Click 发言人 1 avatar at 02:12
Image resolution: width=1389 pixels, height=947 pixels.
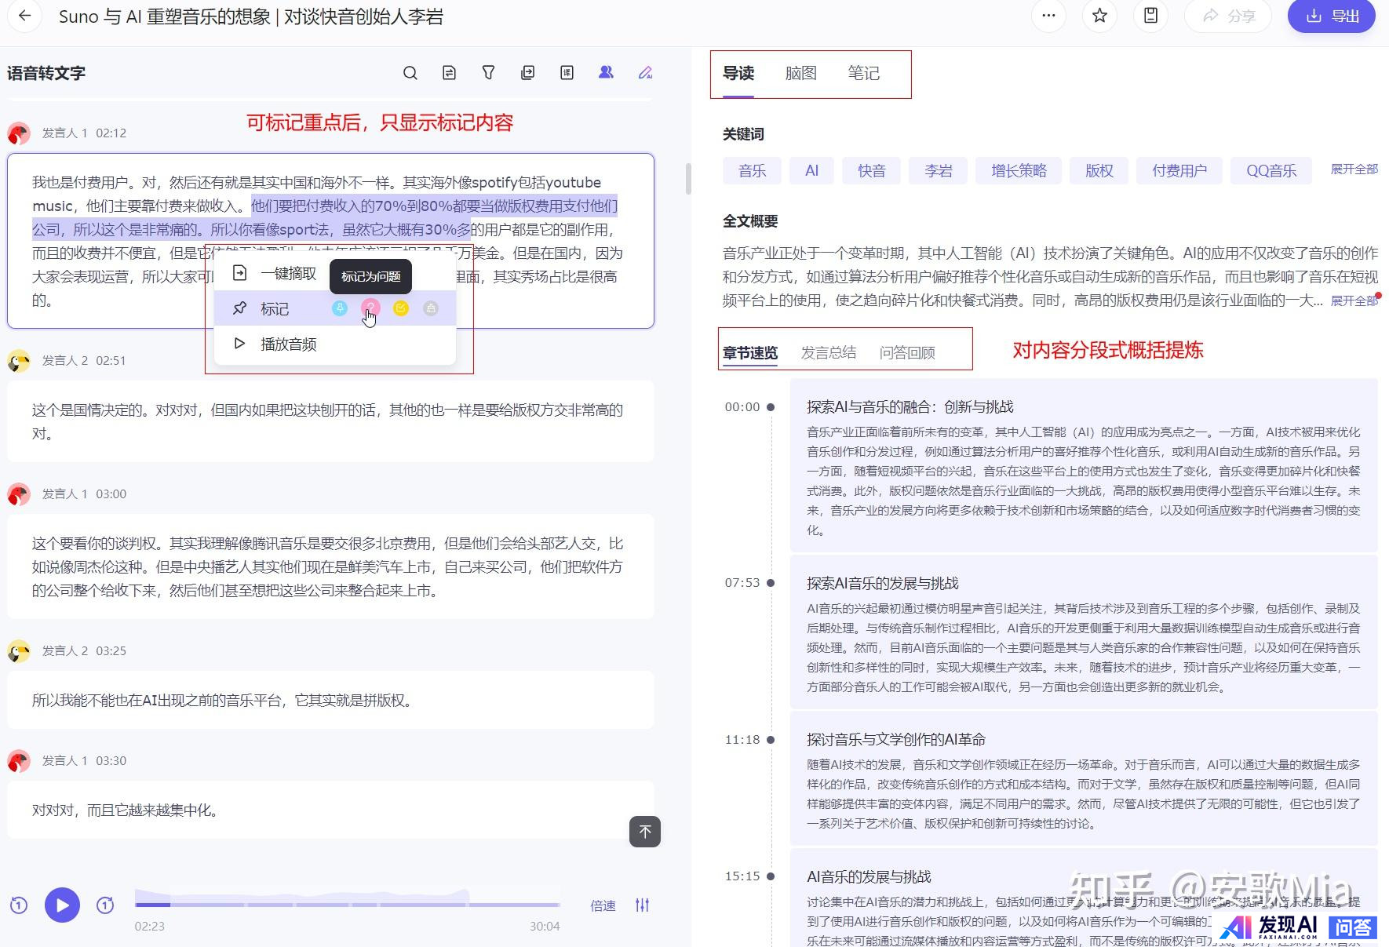point(19,133)
